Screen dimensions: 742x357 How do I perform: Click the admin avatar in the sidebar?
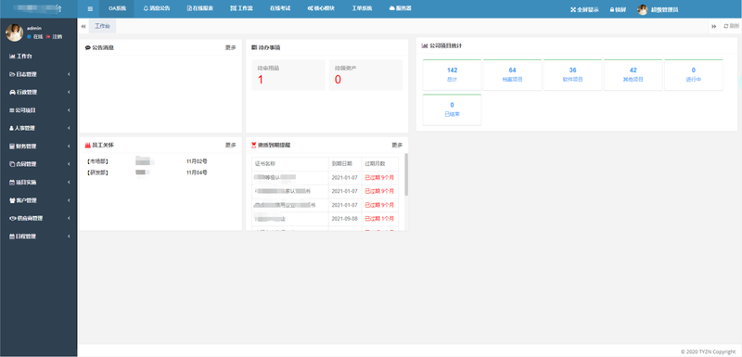coord(14,32)
